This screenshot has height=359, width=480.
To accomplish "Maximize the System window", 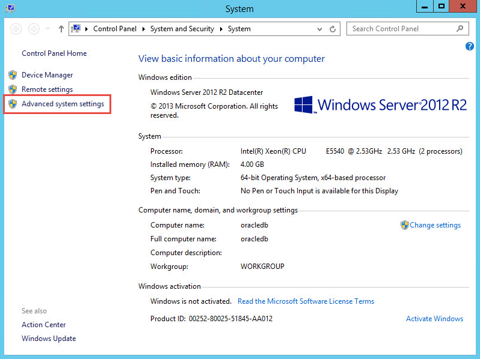I will point(441,7).
